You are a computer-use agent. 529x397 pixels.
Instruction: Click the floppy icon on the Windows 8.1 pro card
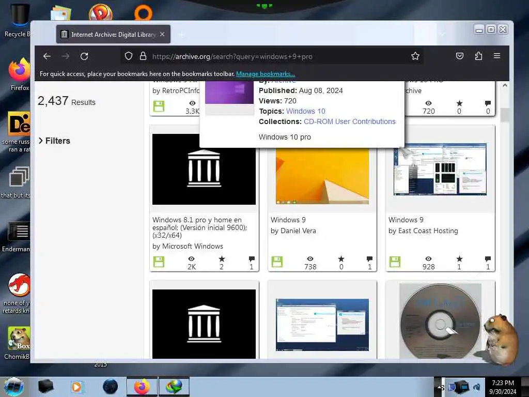click(159, 262)
